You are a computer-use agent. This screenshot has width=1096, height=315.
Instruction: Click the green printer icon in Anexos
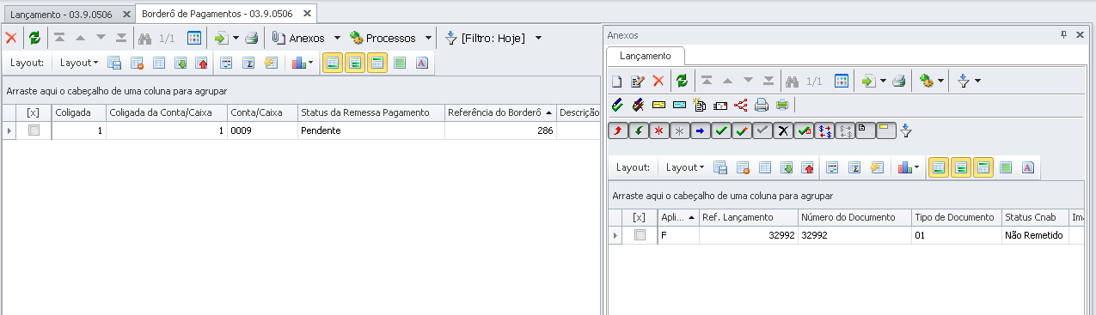(782, 106)
